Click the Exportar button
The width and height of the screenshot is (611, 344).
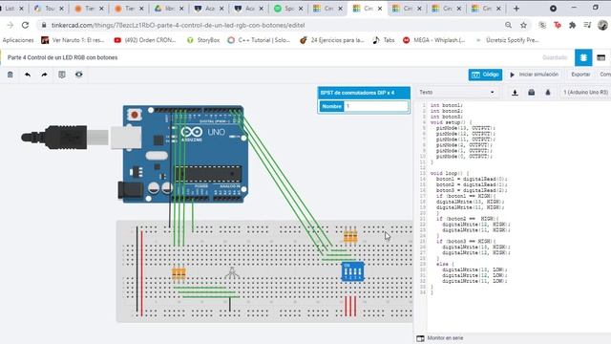coord(580,75)
